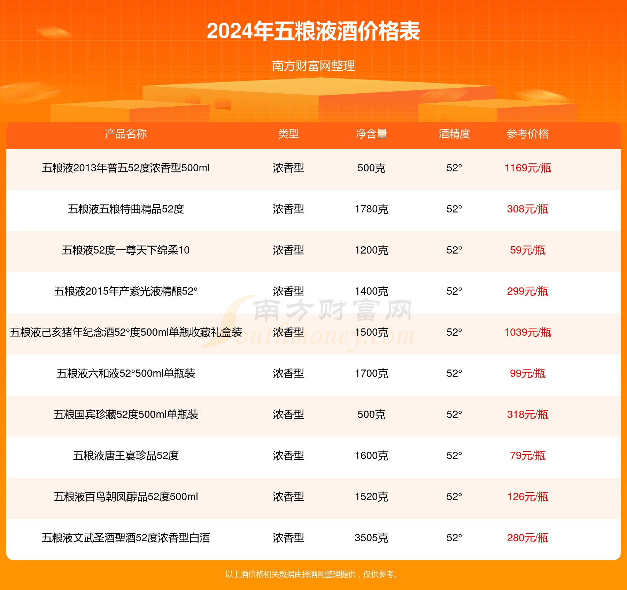Click the price 299元/瓶
The image size is (627, 590).
pyautogui.click(x=528, y=291)
